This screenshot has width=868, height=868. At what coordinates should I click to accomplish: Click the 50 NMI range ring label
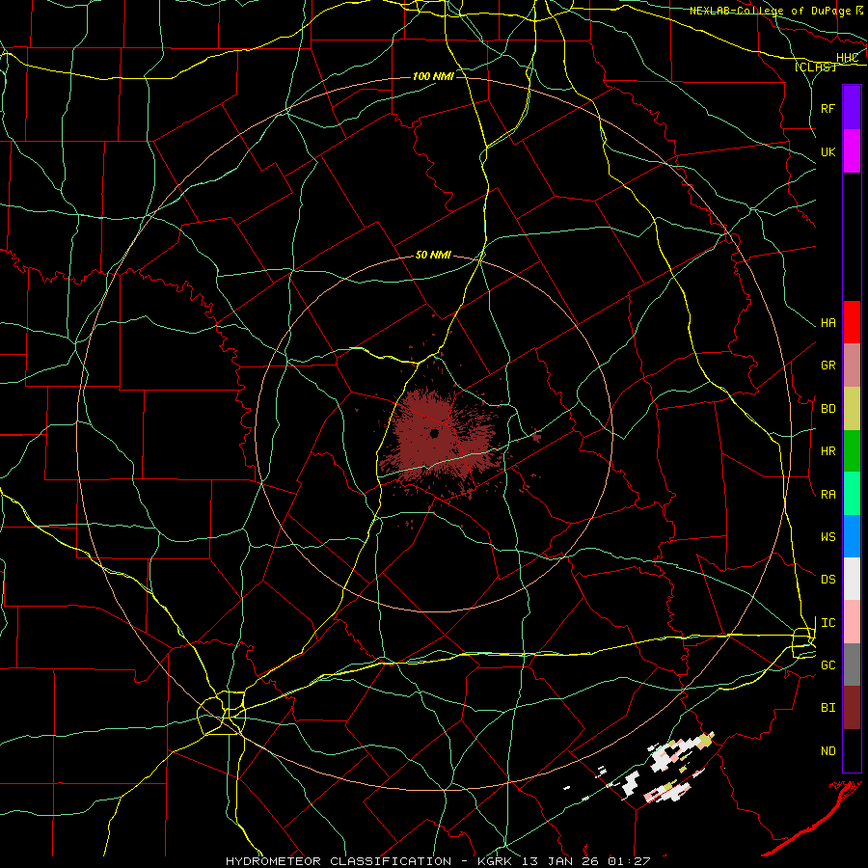(433, 255)
